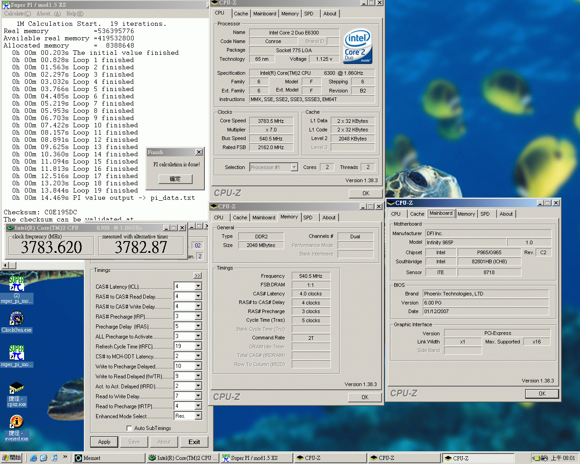Launch Internet Explorer from the quick launch bar
This screenshot has height=464, width=580.
point(34,458)
